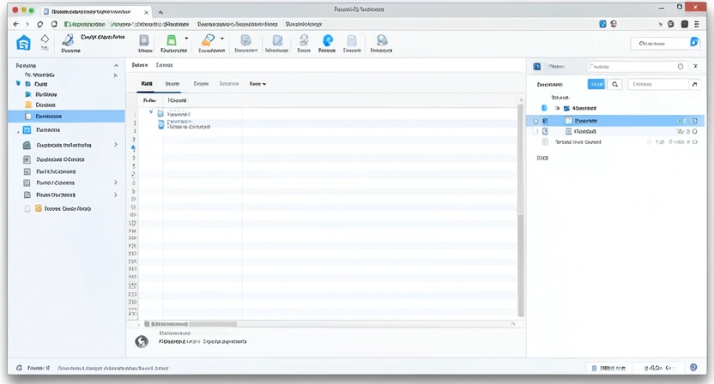This screenshot has width=714, height=384.
Task: Toggle the selector on the highlighted right panel row
Action: click(x=535, y=121)
